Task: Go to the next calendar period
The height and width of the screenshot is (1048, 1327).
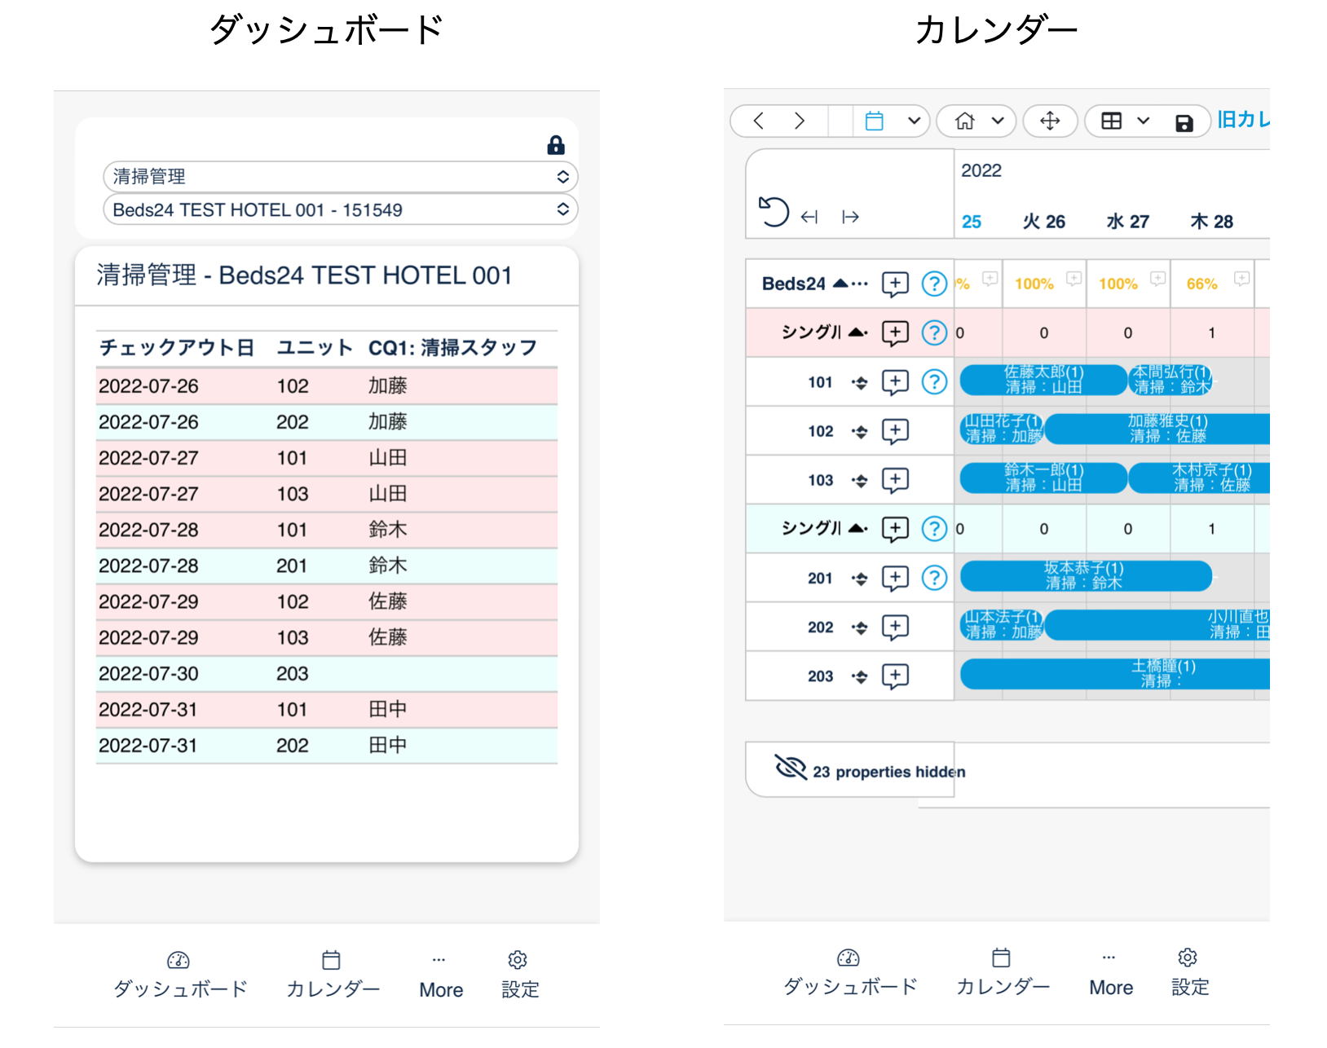Action: (800, 121)
